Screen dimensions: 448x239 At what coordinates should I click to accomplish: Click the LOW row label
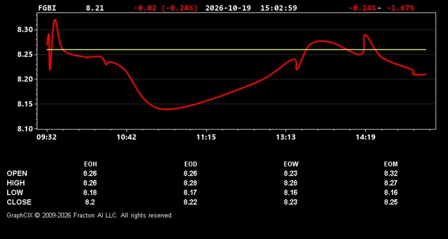click(x=15, y=192)
